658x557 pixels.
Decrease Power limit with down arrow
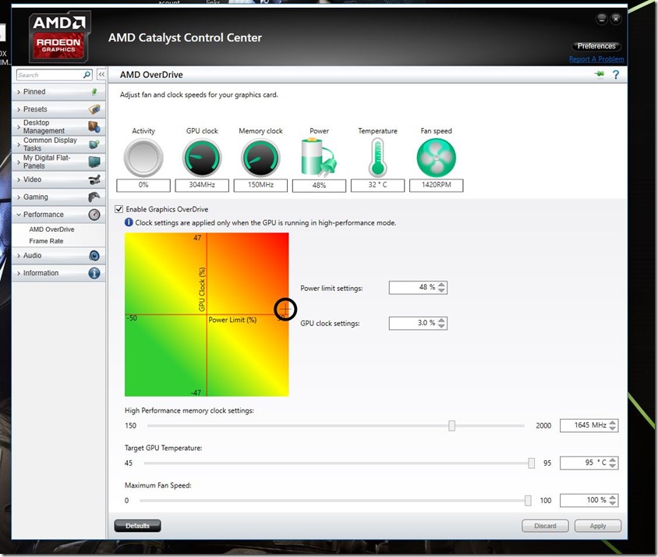click(x=441, y=290)
